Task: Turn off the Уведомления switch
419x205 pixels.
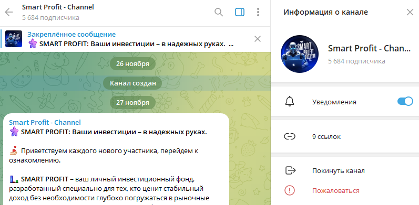Action: click(405, 102)
